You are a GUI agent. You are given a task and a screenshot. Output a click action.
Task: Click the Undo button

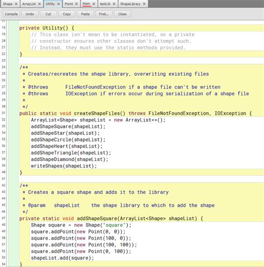[30, 14]
